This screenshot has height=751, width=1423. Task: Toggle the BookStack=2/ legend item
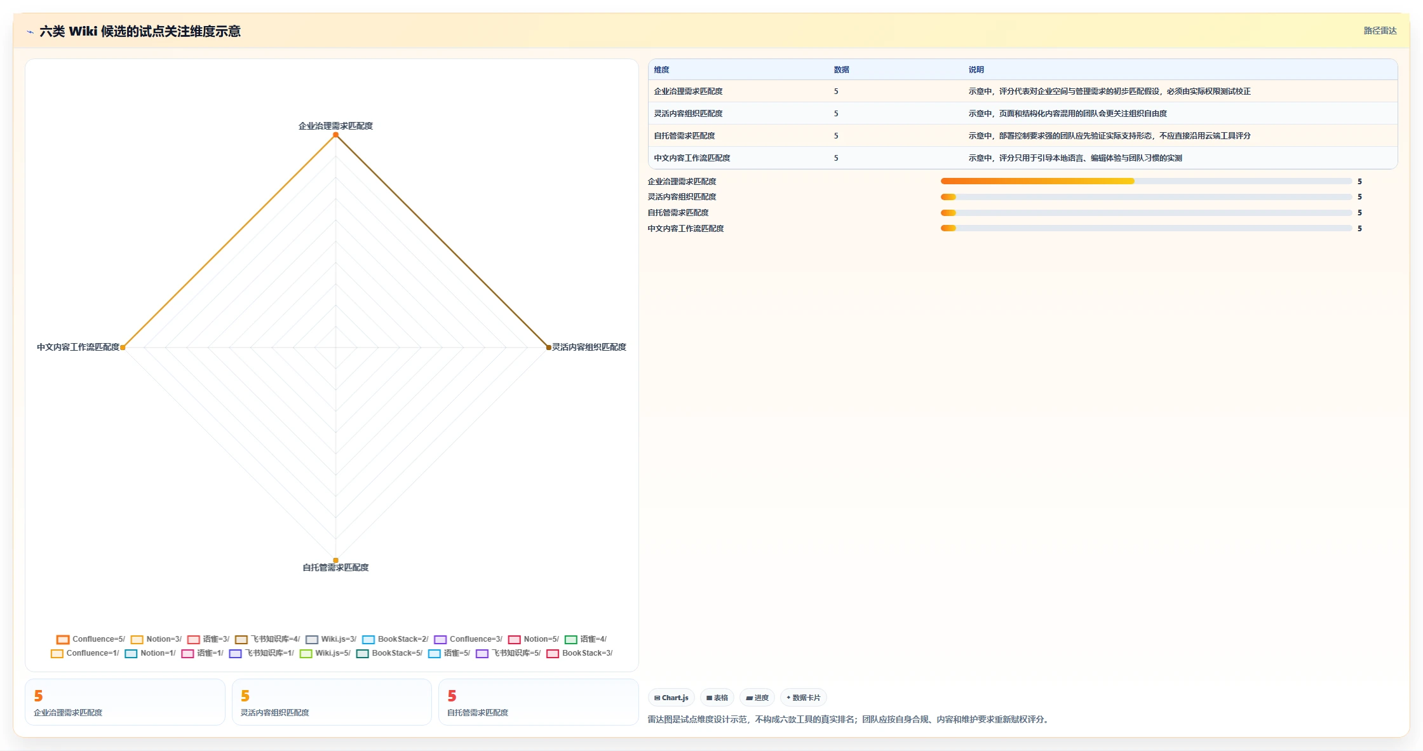[x=395, y=639]
